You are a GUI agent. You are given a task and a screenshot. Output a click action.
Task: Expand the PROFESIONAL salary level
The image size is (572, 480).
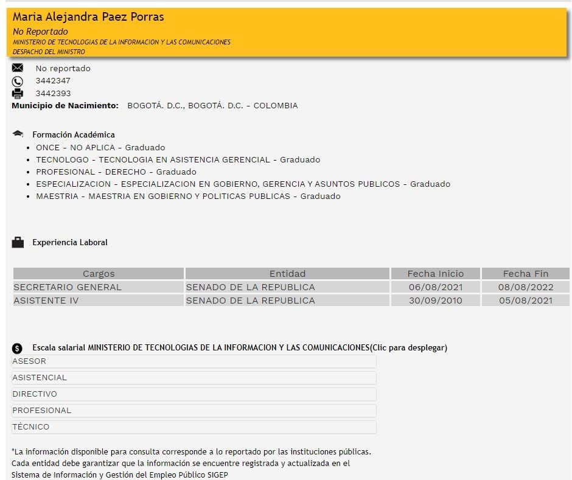tap(194, 411)
